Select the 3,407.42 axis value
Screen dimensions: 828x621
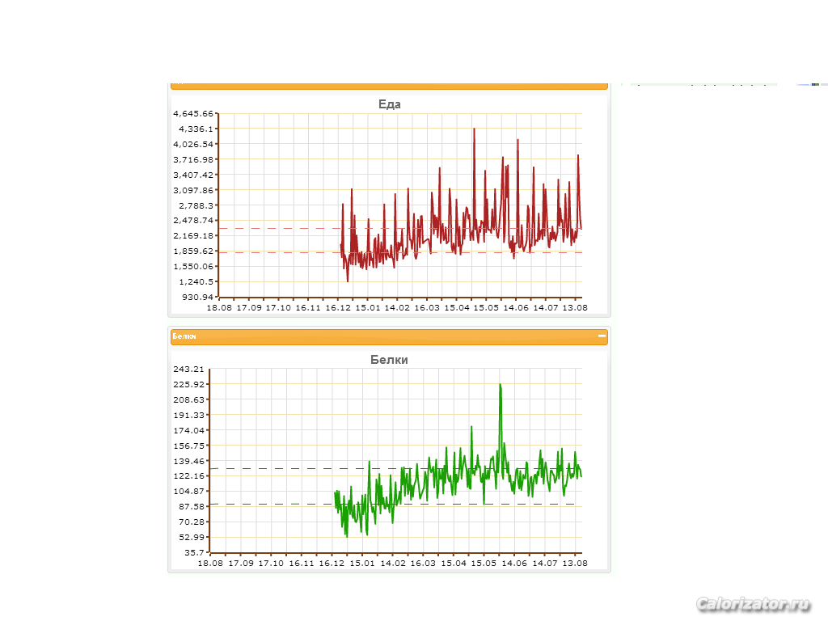click(193, 175)
